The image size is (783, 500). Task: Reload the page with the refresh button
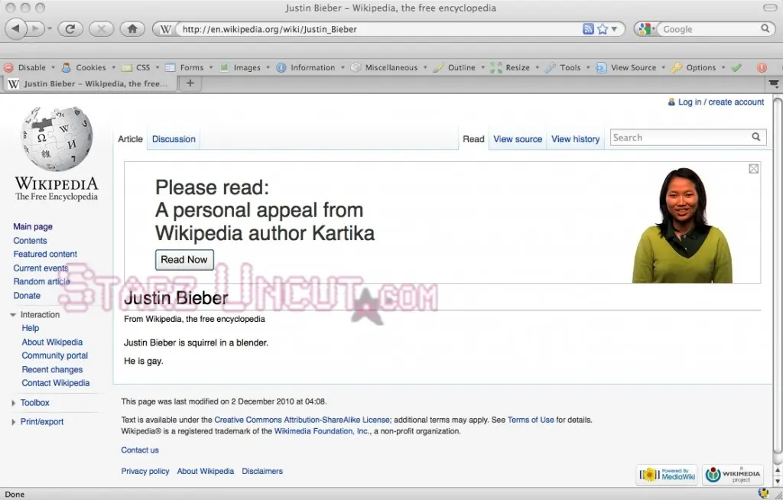(x=70, y=29)
